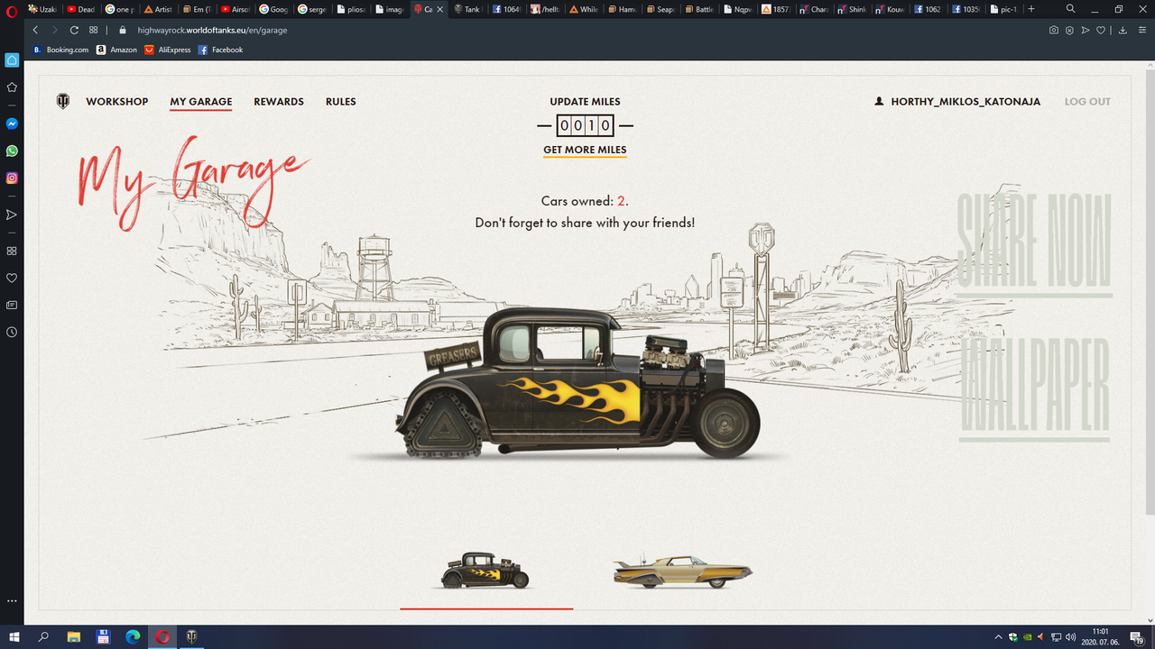Open Instagram in Opera sidebar
Viewport: 1155px width, 649px height.
pyautogui.click(x=12, y=178)
